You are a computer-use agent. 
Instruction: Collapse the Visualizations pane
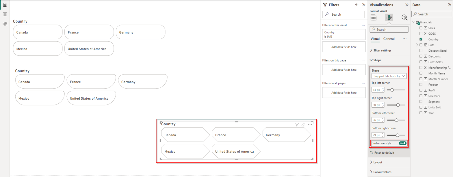coord(407,5)
